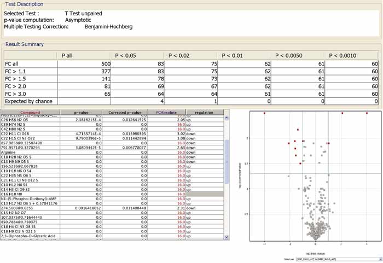Select the C13 H9 N9 O5 S row
The height and width of the screenshot is (263, 383).
tap(112, 161)
